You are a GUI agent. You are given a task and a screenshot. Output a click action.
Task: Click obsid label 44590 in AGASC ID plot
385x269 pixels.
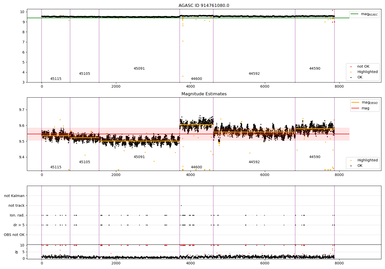(315, 69)
